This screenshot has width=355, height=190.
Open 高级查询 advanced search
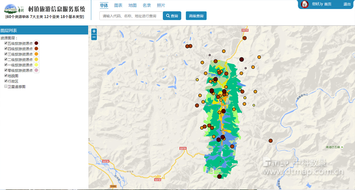196,16
